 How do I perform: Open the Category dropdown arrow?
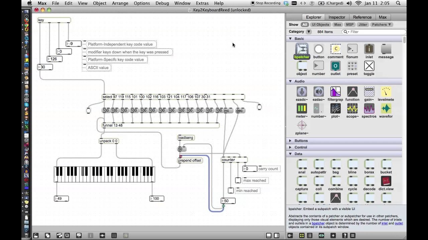pyautogui.click(x=309, y=32)
